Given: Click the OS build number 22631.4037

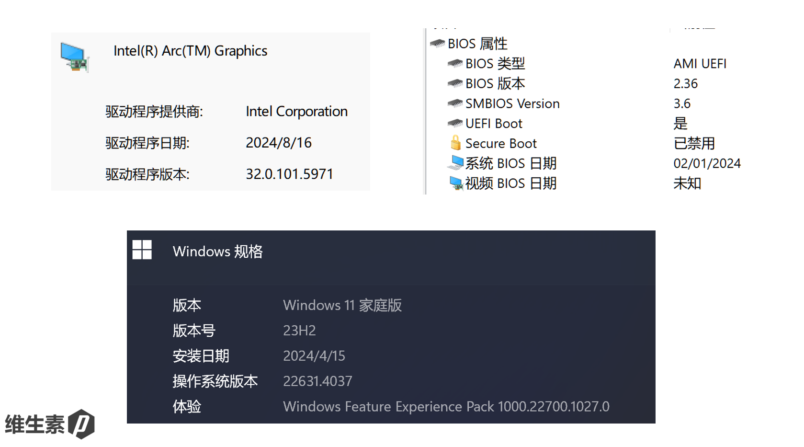Looking at the screenshot, I should point(317,381).
